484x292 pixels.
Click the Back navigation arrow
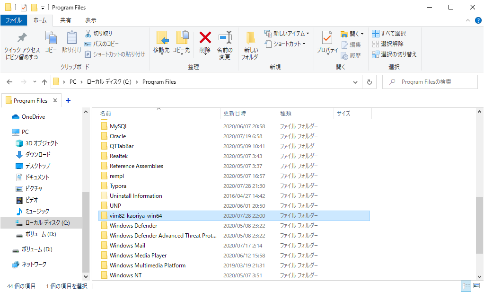point(9,82)
